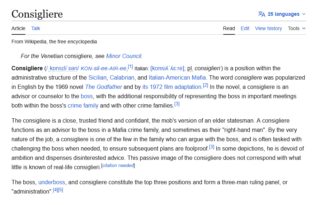Open the crime family link
The image size is (320, 205).
click(83, 106)
